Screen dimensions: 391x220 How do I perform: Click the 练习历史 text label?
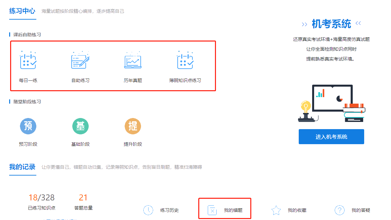(169, 211)
